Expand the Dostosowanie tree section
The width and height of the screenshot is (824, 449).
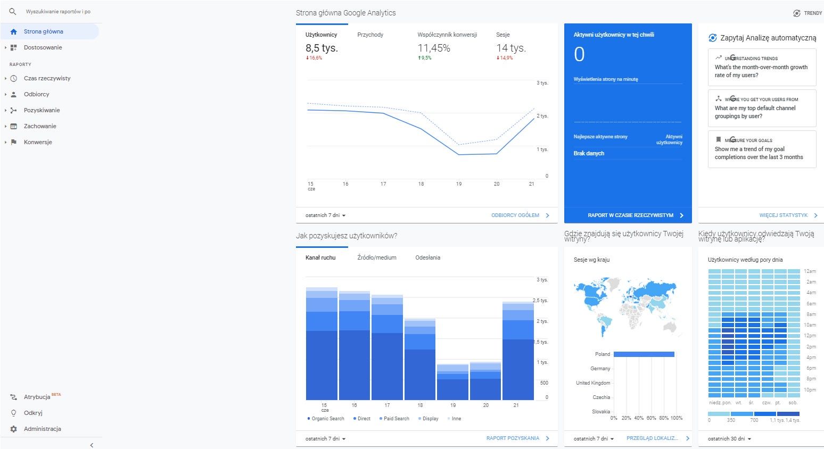tap(6, 47)
